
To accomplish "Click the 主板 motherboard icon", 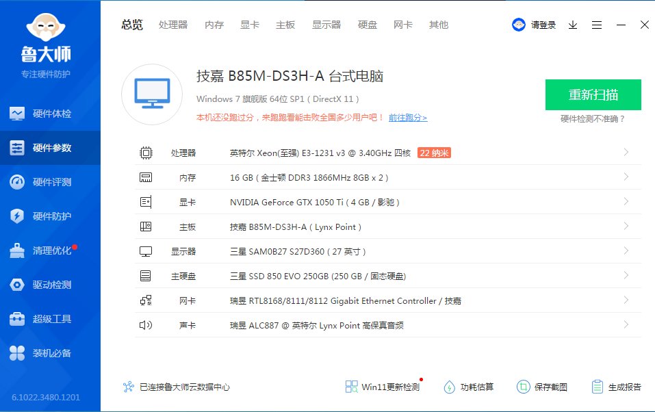I will pyautogui.click(x=146, y=227).
